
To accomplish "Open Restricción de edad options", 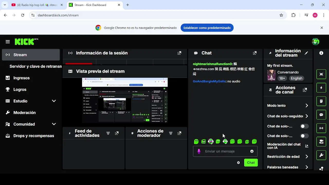I will coord(288,156).
